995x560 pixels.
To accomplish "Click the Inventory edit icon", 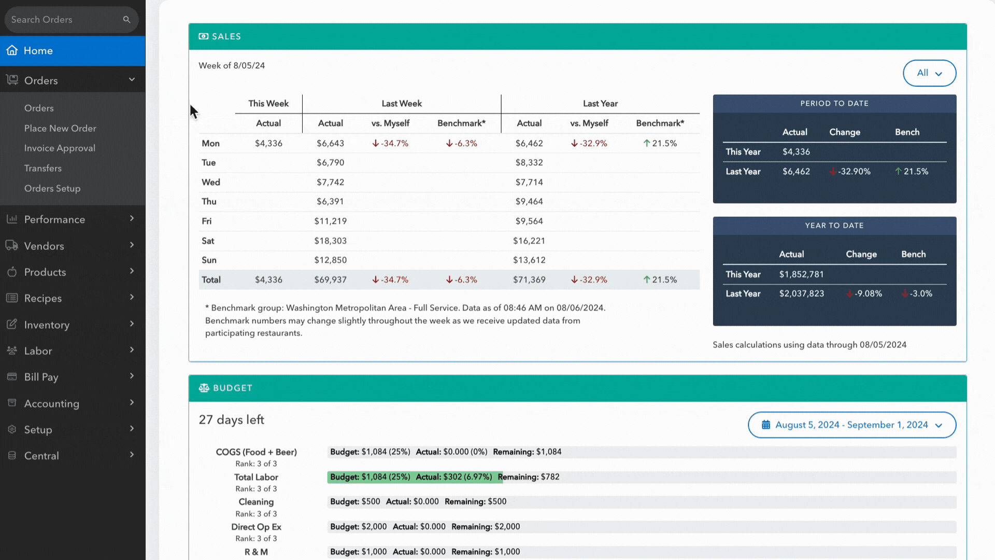I will coord(12,324).
